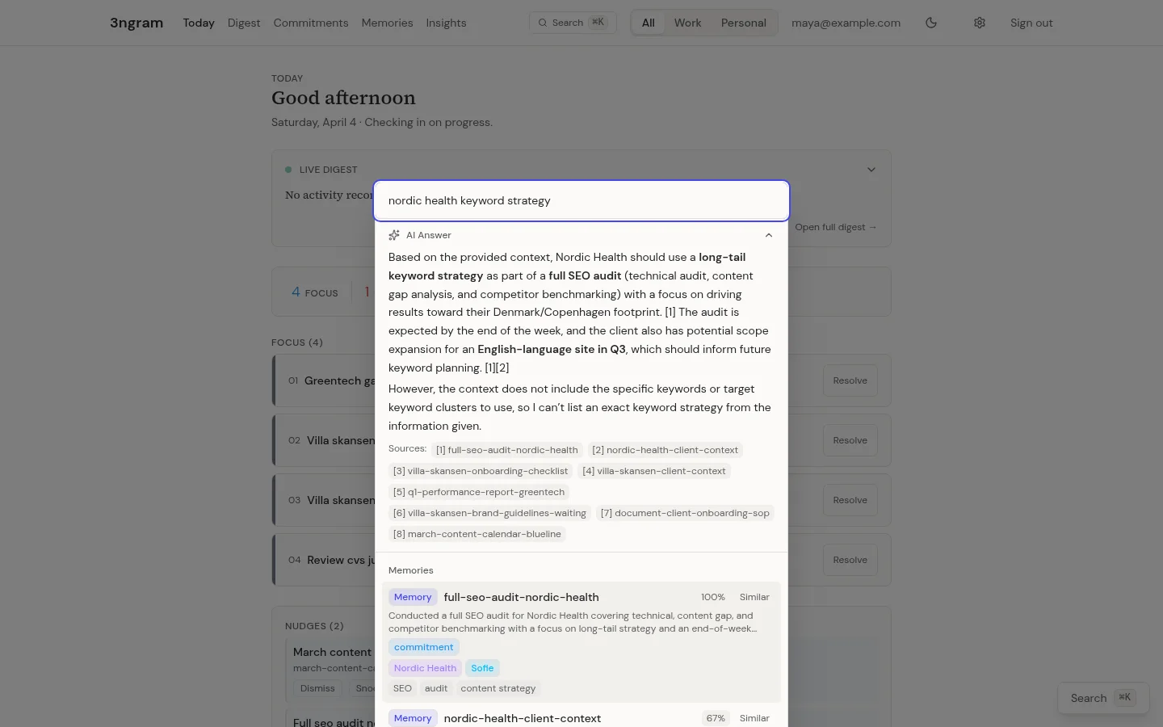Open full digest link
Viewport: 1163px width, 727px height.
(835, 227)
